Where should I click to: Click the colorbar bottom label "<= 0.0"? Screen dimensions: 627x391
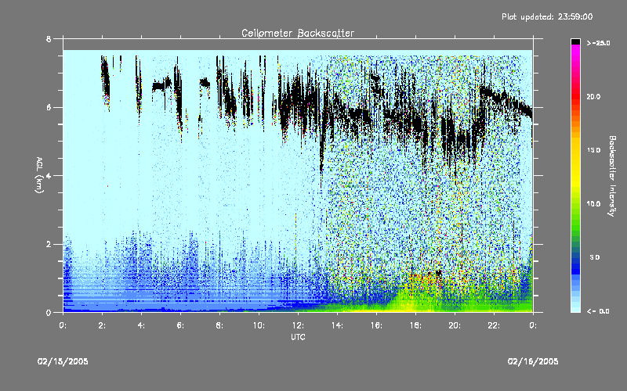click(x=598, y=311)
